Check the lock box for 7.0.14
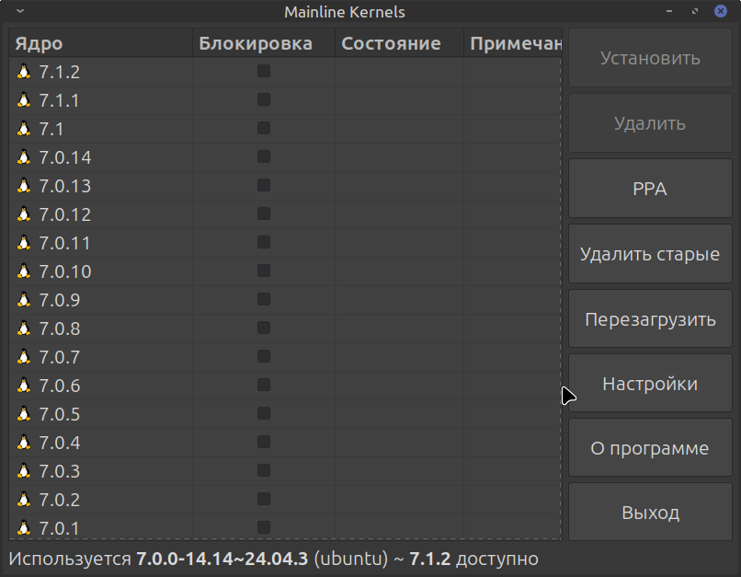The height and width of the screenshot is (577, 741). coord(264,156)
